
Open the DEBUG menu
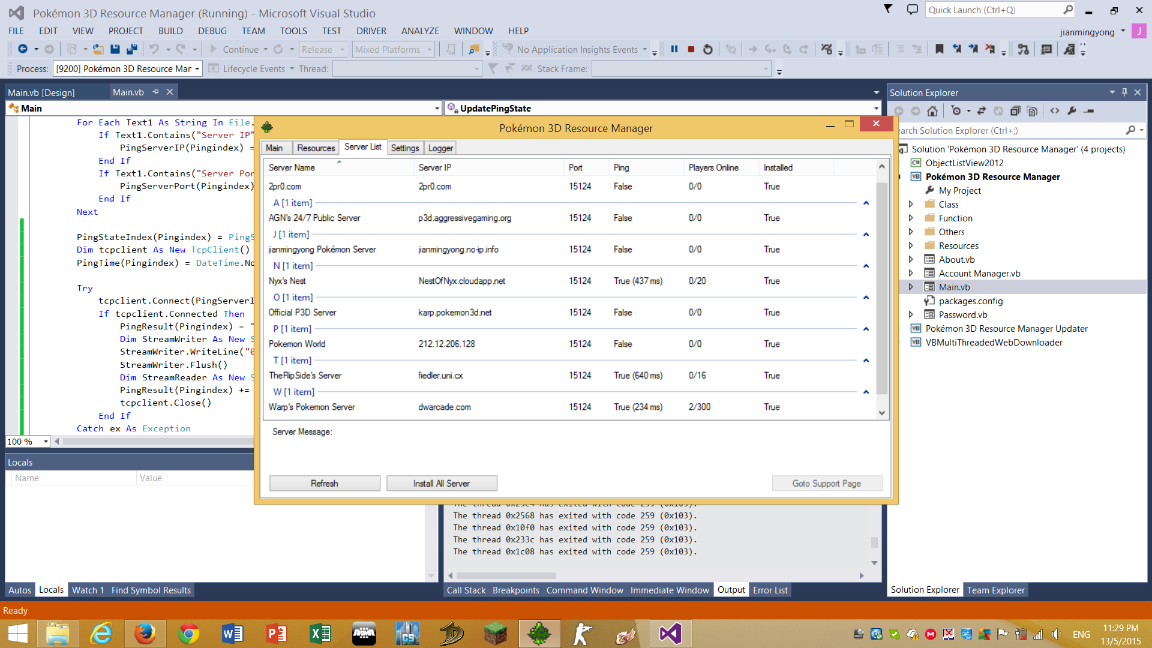pyautogui.click(x=212, y=31)
